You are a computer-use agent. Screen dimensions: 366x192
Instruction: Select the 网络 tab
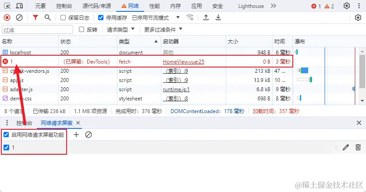[x=130, y=6]
